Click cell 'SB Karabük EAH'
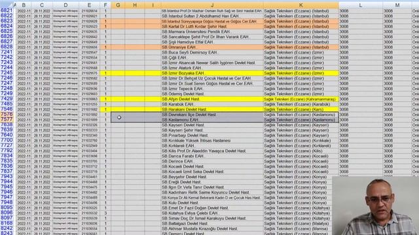Screen dimensions: 419x235 point(212,104)
